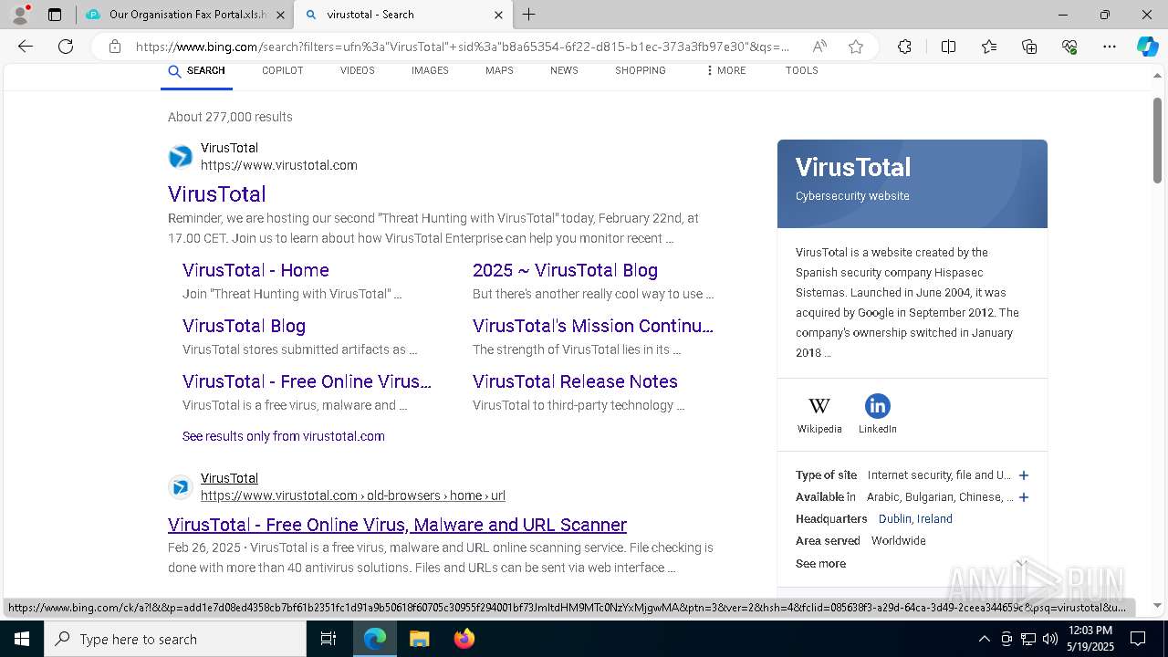This screenshot has width=1168, height=657.
Task: Open the TOOLS search options
Action: [802, 71]
